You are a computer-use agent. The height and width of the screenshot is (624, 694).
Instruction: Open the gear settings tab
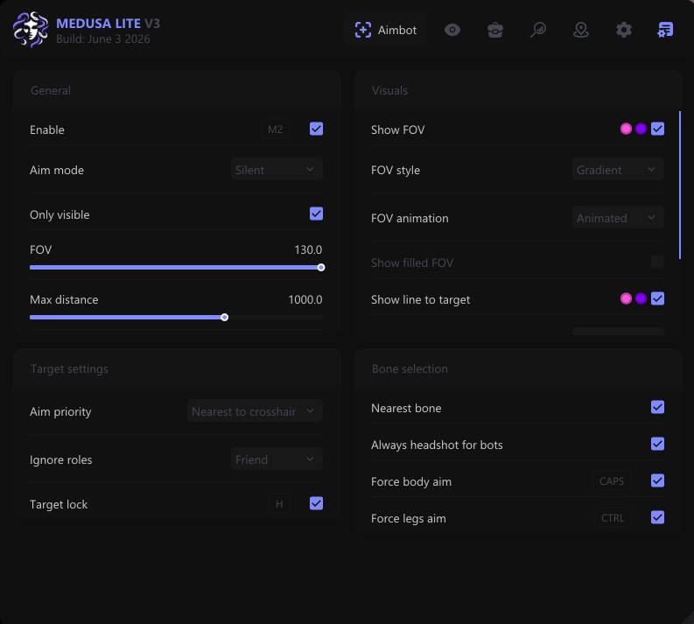pos(624,30)
